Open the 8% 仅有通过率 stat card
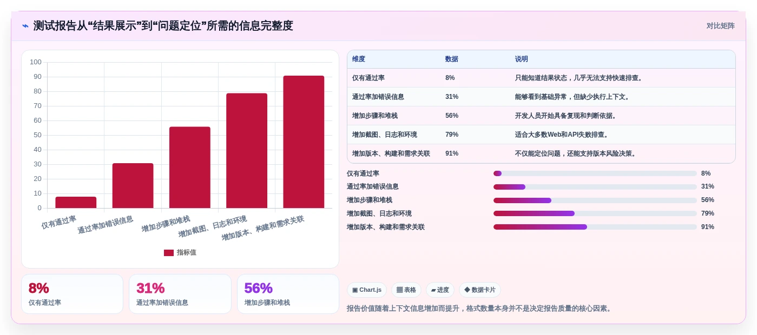The height and width of the screenshot is (335, 757). (x=72, y=294)
